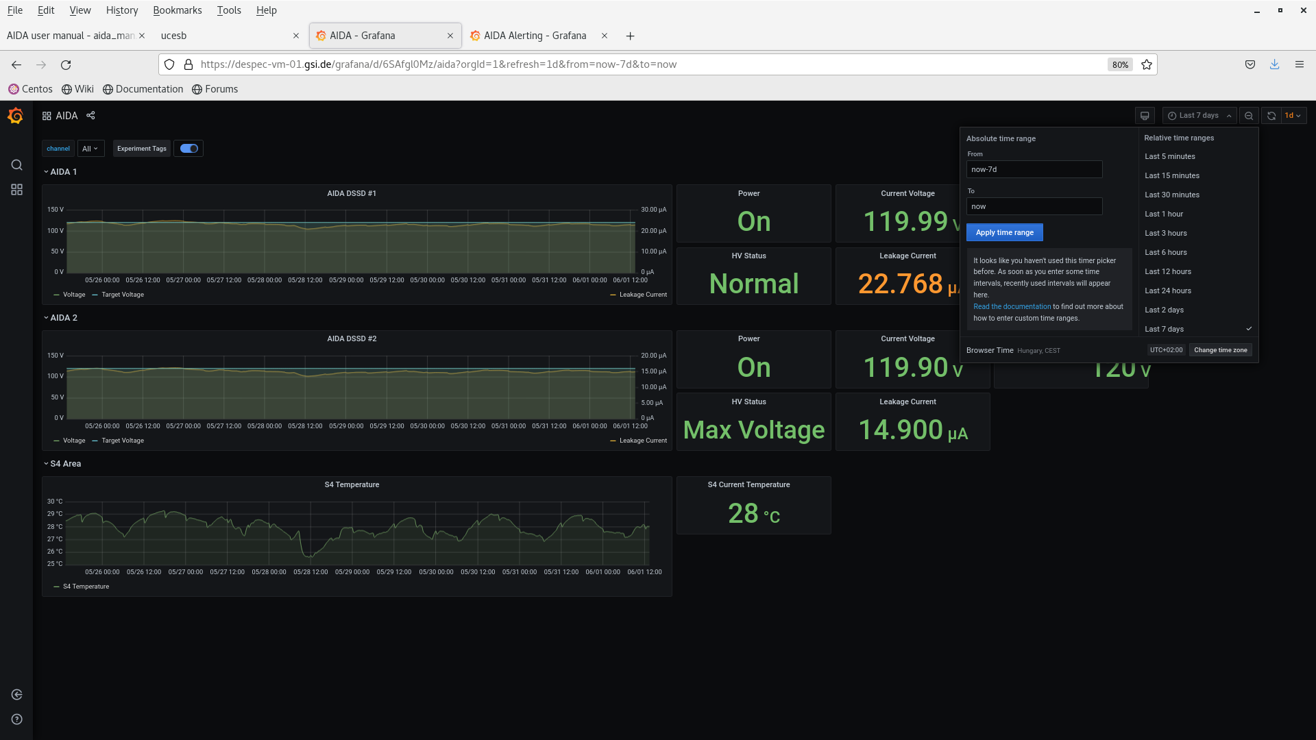The height and width of the screenshot is (740, 1316).
Task: Click the To time input field
Action: (1034, 206)
